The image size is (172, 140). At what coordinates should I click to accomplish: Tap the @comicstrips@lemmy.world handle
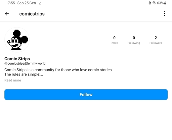click(25, 64)
